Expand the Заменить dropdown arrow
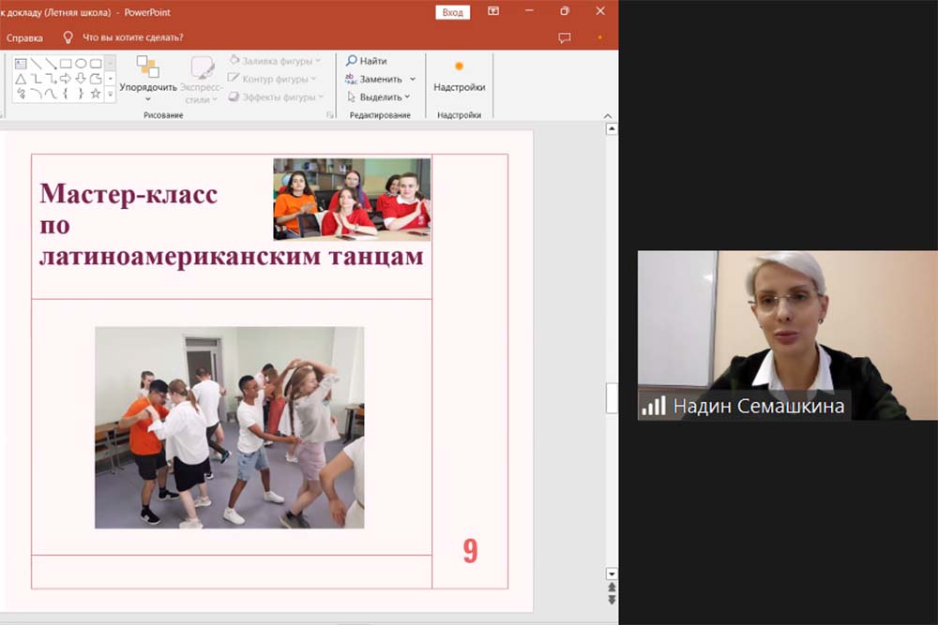 (x=413, y=80)
